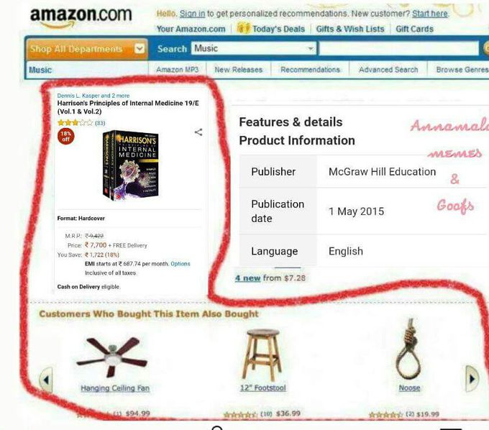Viewport: 489px width, 430px height.
Task: Open the 12" Footstool product image
Action: (x=262, y=354)
